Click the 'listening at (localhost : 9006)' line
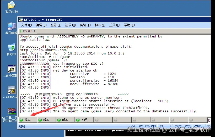This screenshot has height=137, width=215. click(x=95, y=101)
